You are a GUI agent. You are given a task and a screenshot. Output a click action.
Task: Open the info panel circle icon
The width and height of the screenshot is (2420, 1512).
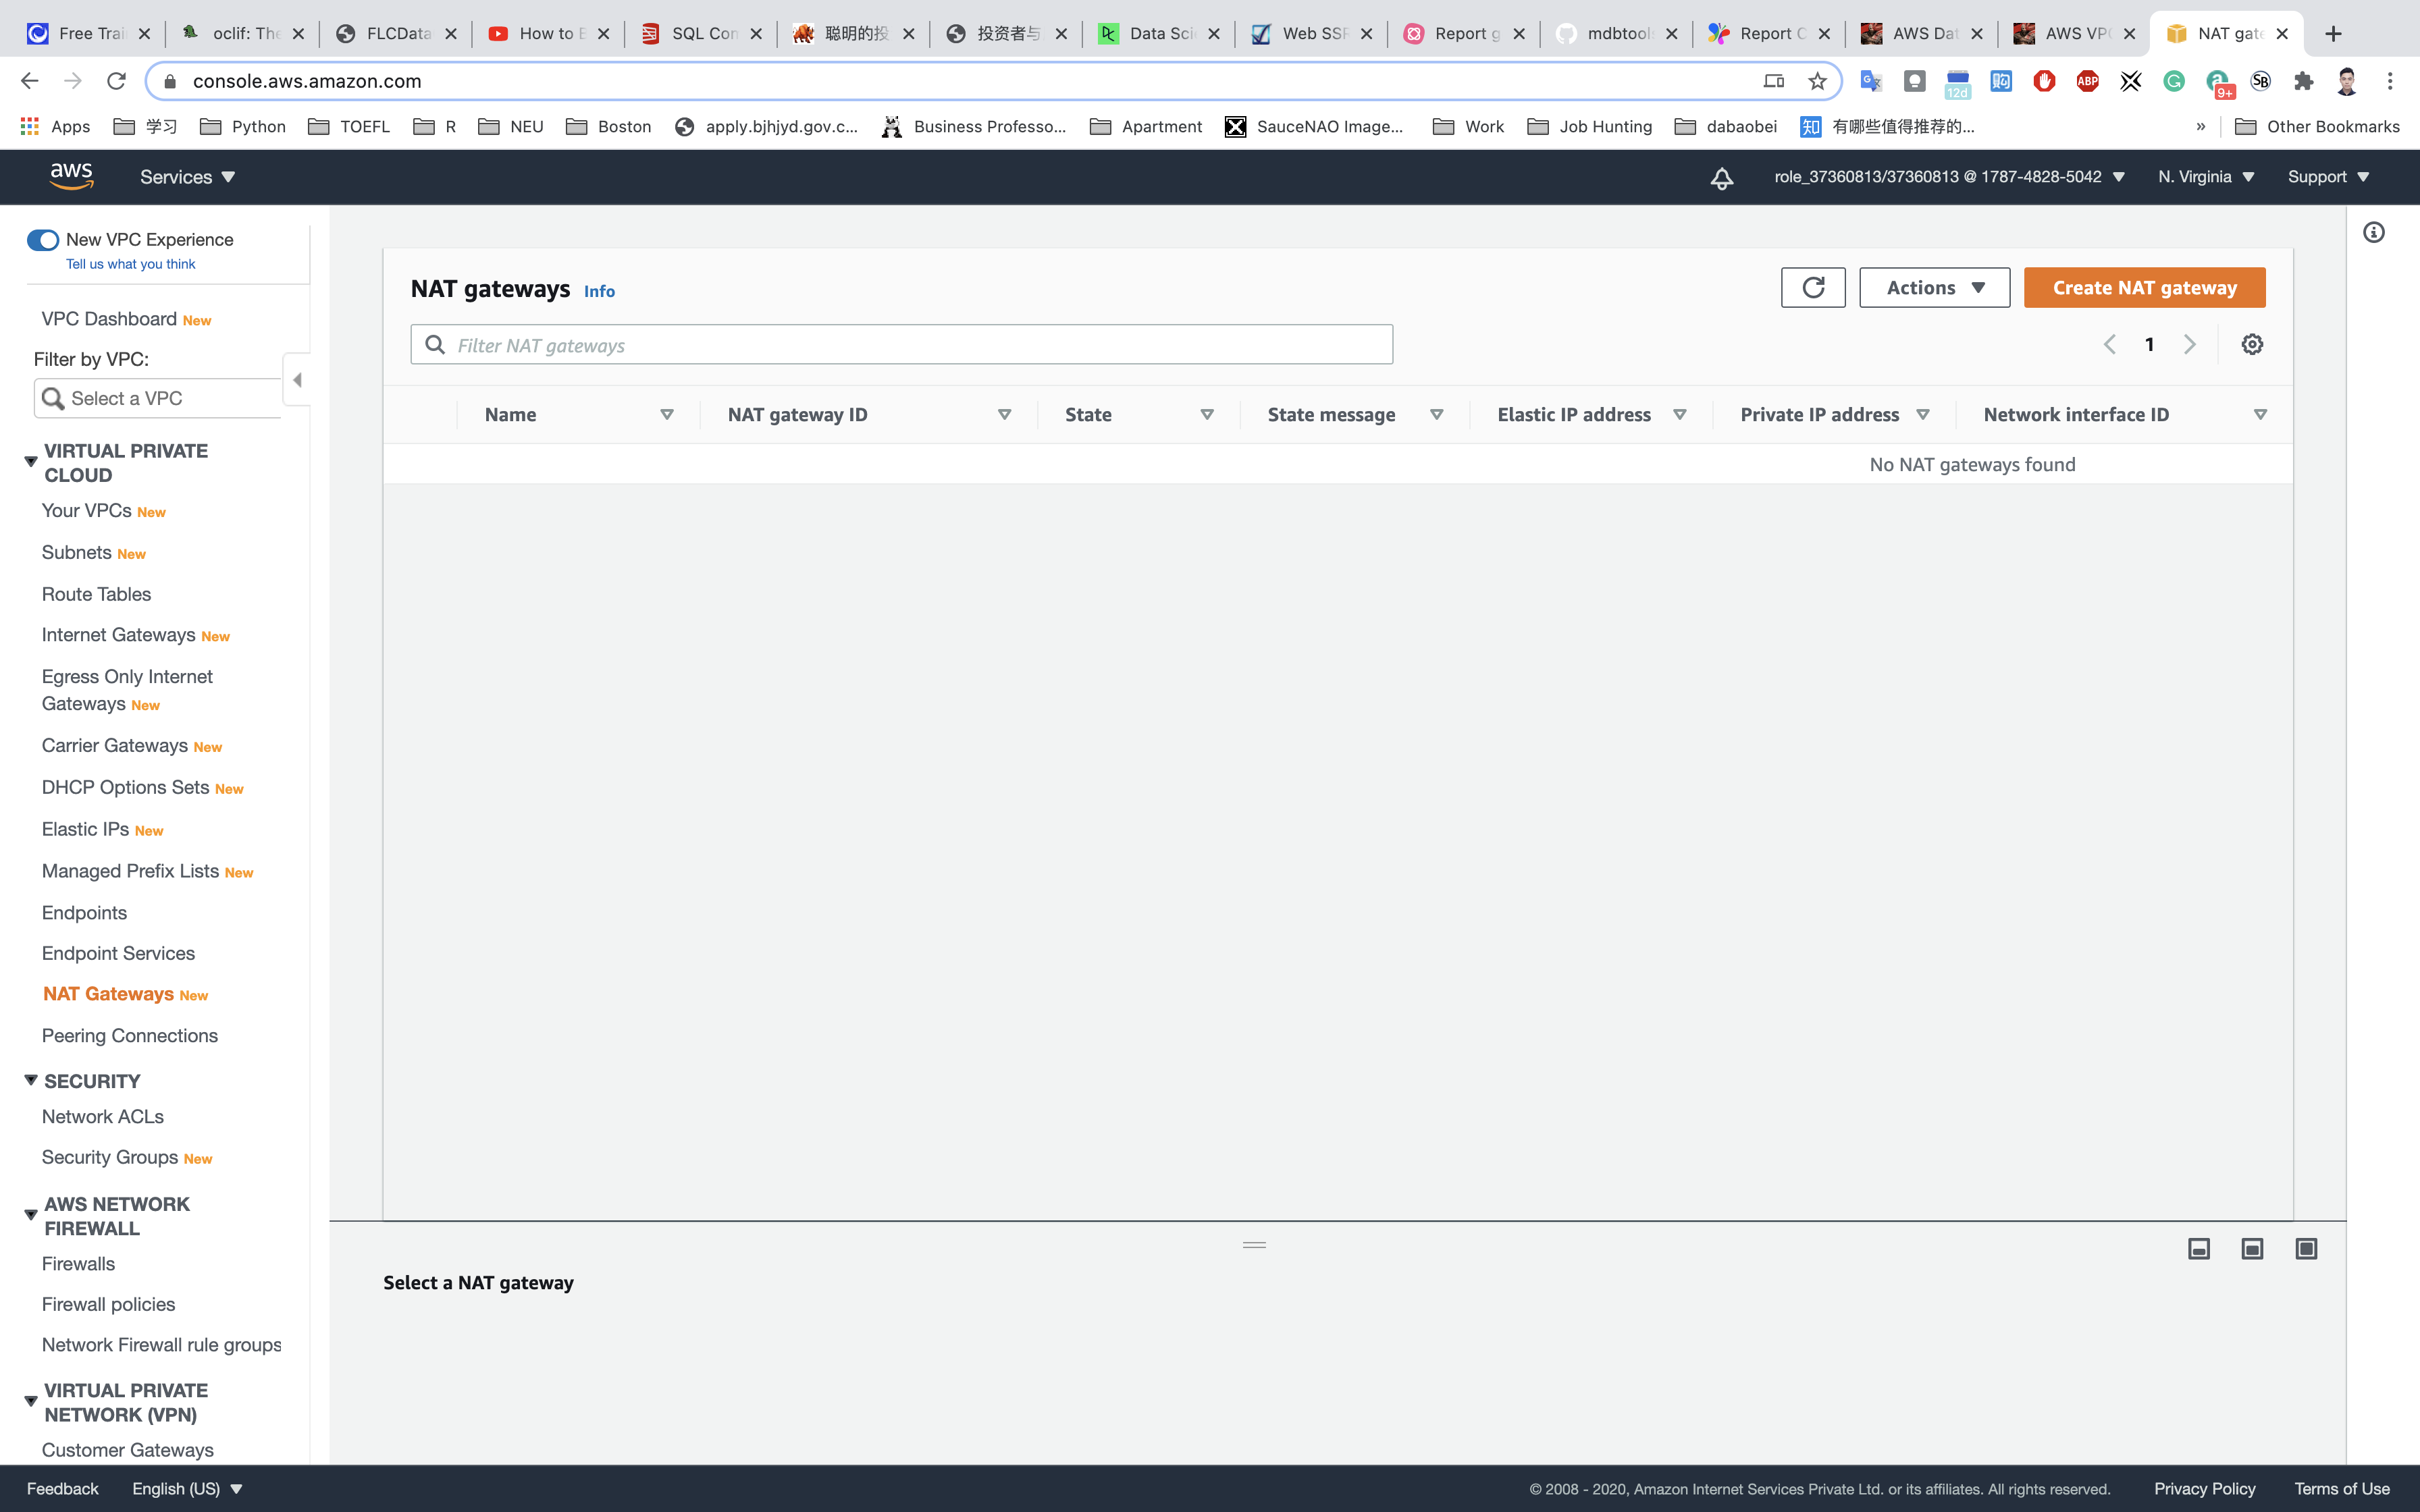point(2373,233)
